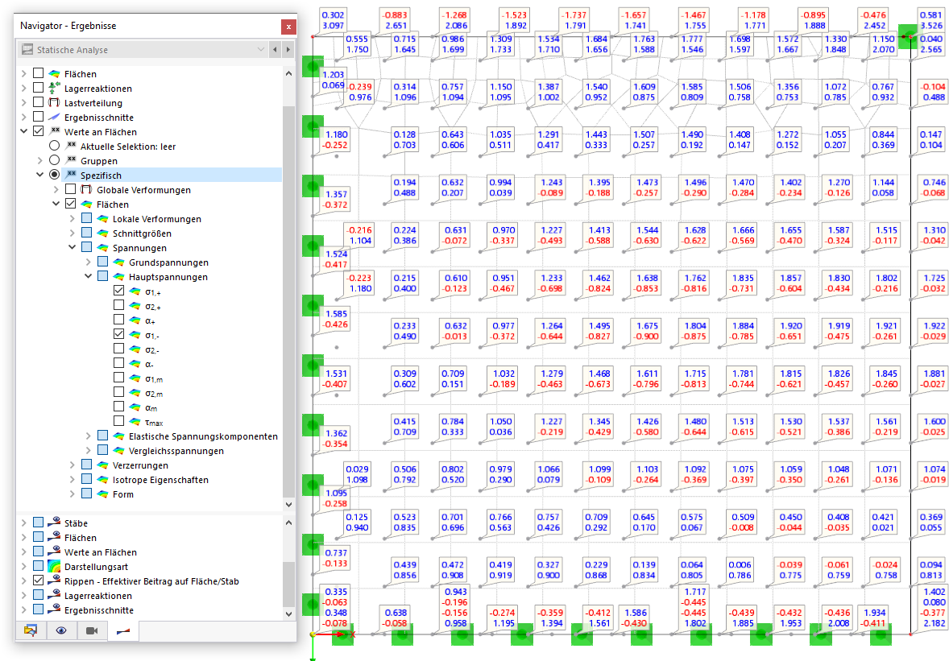Go to previous analysis with left arrow

(275, 50)
